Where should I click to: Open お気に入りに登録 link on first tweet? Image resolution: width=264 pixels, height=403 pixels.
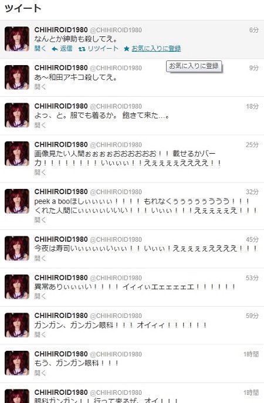[x=156, y=48]
